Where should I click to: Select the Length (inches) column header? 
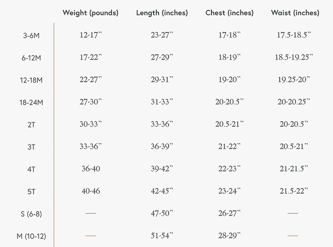click(x=162, y=13)
